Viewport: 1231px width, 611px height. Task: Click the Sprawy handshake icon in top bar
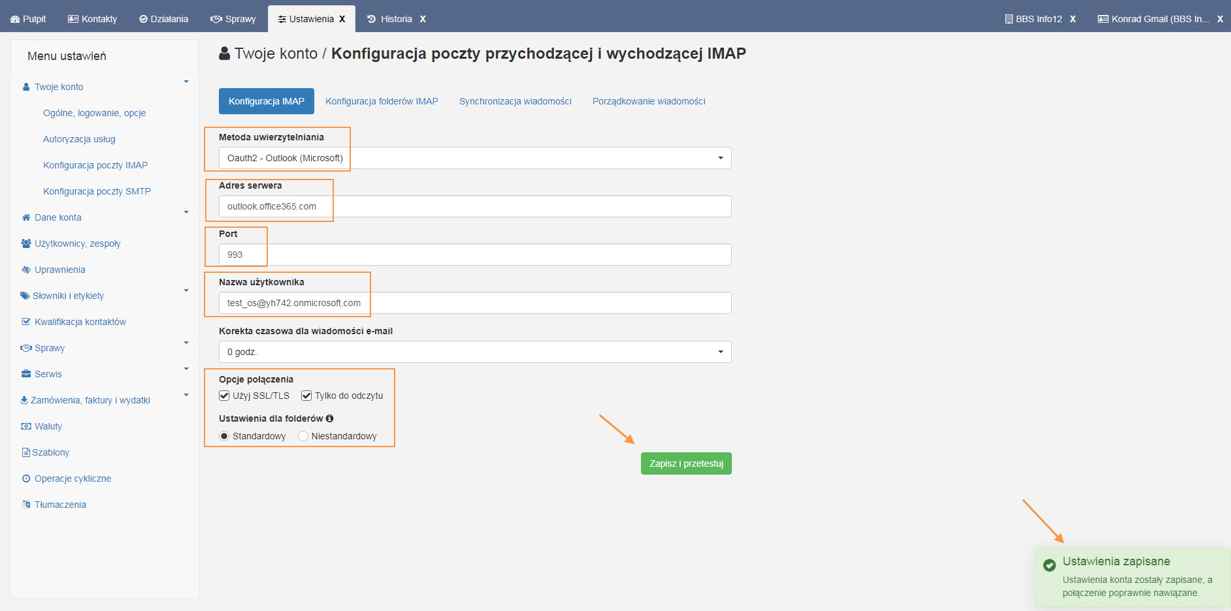tap(216, 20)
